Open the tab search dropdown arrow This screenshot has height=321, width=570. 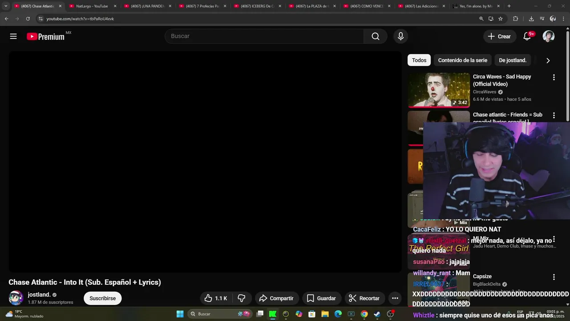click(x=6, y=6)
